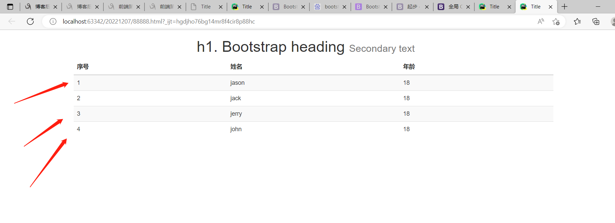615x223 pixels.
Task: Close the Title tab with blank file icon
Action: (x=220, y=7)
